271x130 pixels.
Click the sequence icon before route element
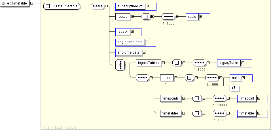(168, 16)
